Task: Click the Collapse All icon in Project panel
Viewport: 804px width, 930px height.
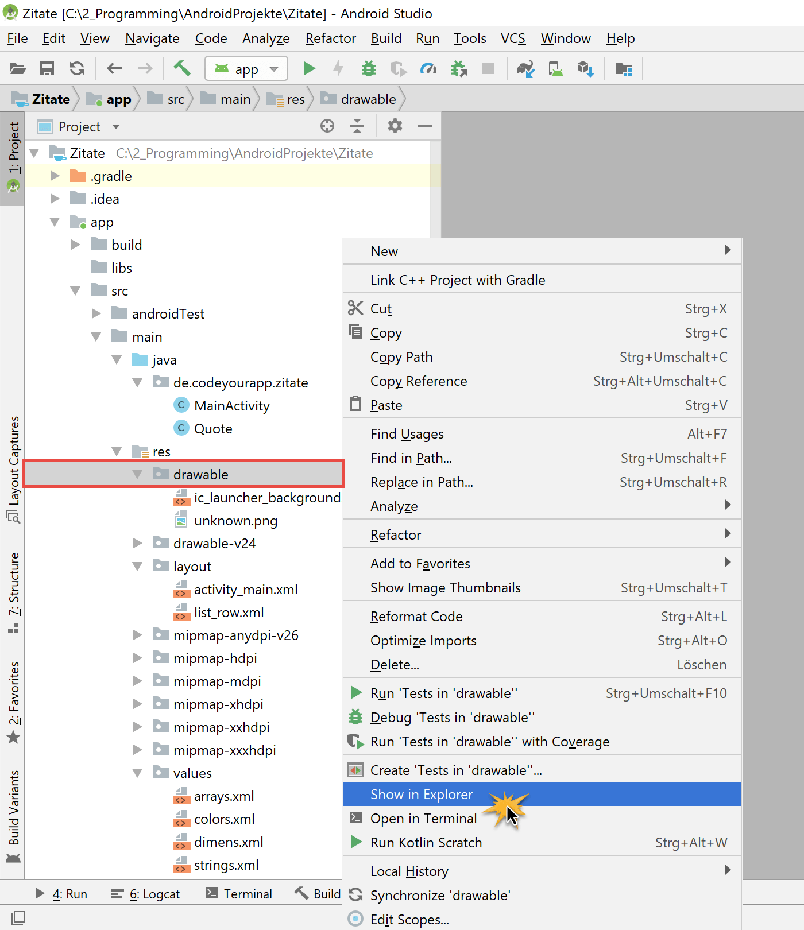Action: [357, 126]
